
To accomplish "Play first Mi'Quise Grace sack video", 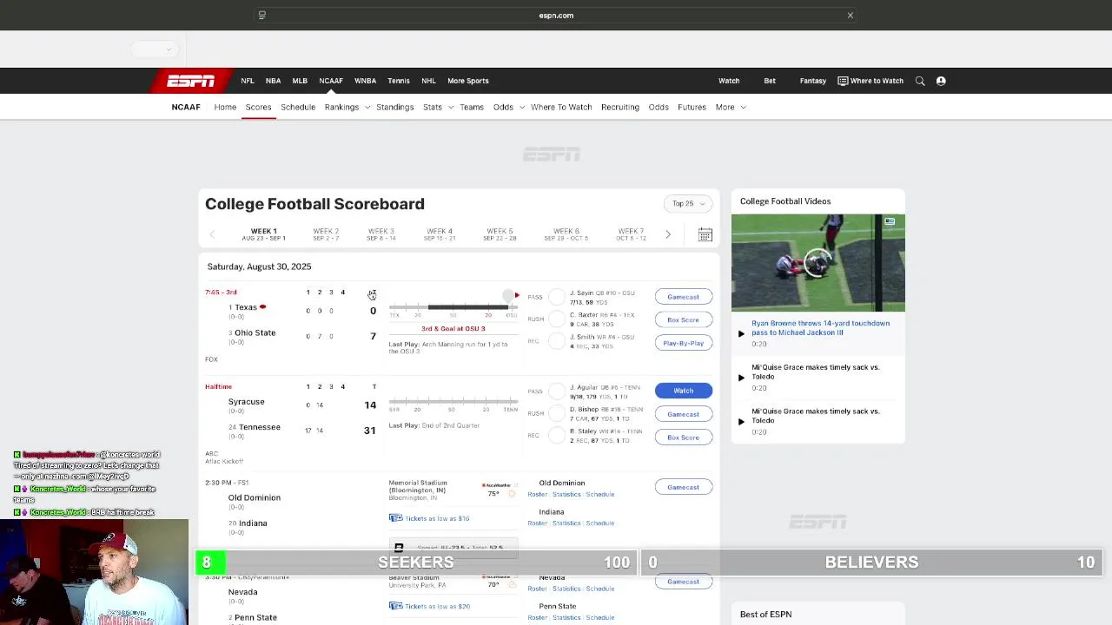I will pyautogui.click(x=741, y=378).
